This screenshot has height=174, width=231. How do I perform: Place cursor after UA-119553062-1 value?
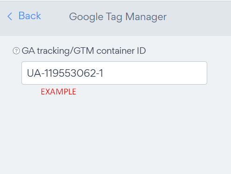[x=104, y=73]
